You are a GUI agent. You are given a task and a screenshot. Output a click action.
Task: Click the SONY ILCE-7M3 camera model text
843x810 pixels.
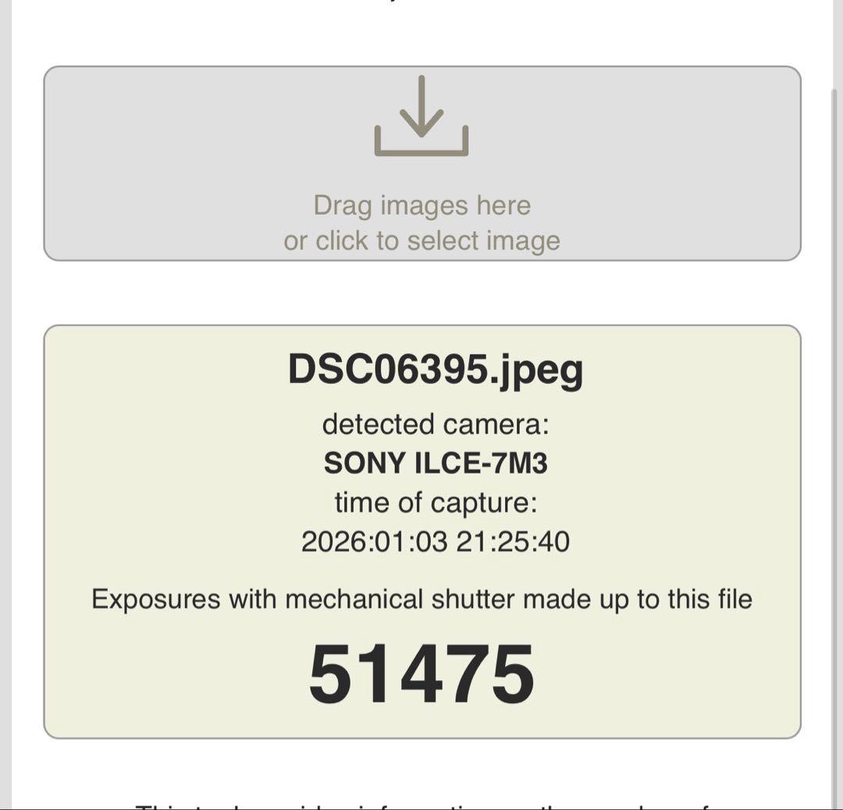click(436, 464)
